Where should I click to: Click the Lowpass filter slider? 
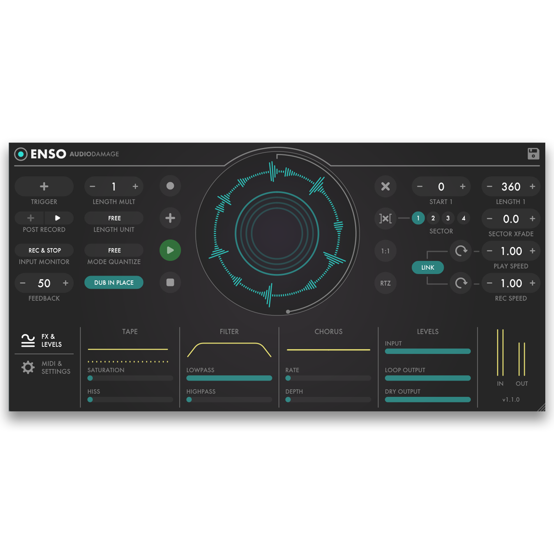tap(229, 378)
